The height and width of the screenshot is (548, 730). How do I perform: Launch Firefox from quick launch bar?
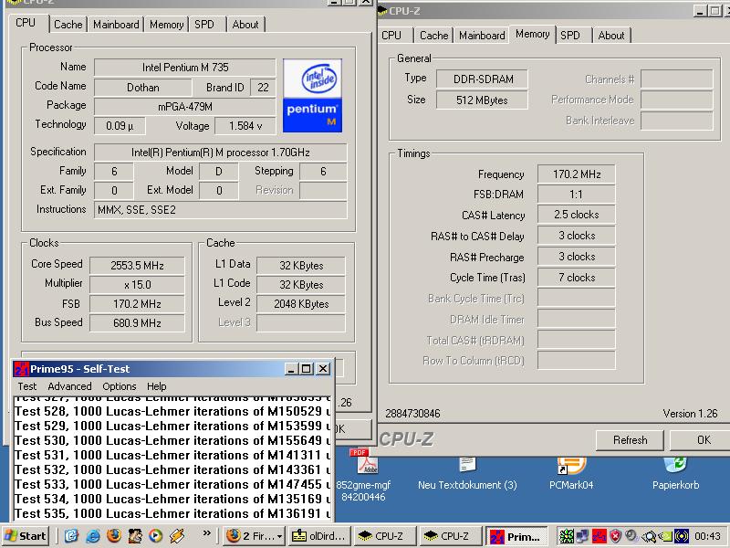pyautogui.click(x=113, y=536)
